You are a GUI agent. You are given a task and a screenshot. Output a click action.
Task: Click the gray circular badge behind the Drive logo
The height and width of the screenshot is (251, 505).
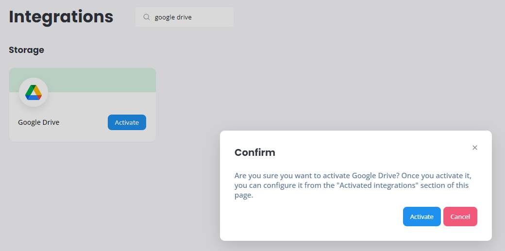coord(34,92)
